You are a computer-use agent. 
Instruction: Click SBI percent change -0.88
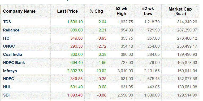pos(102,95)
